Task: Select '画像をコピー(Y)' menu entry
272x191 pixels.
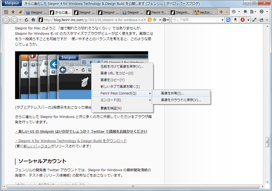Action: click(122, 80)
